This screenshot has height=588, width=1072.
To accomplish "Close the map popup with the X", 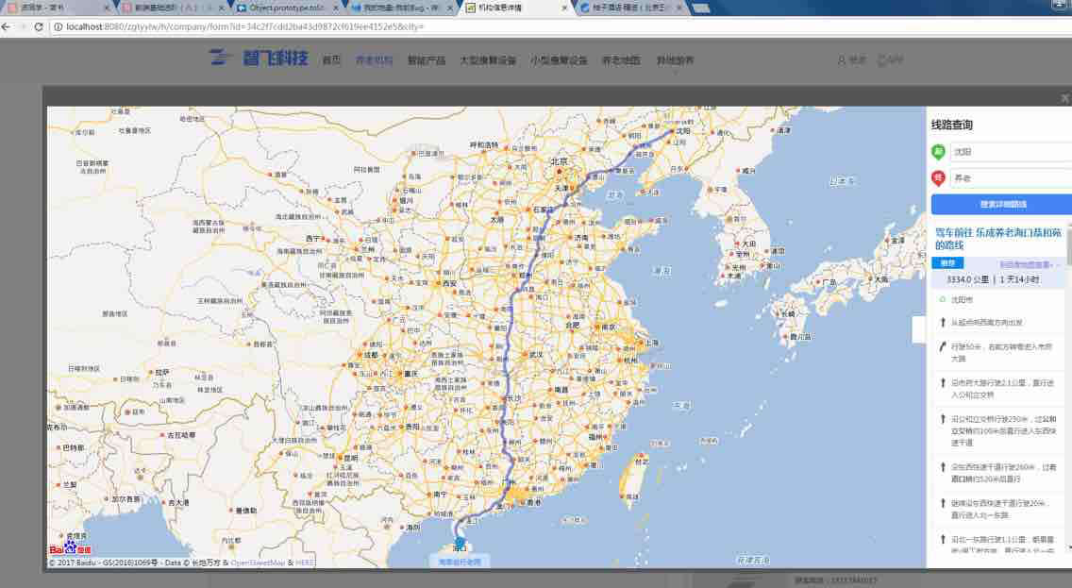I will 1064,97.
